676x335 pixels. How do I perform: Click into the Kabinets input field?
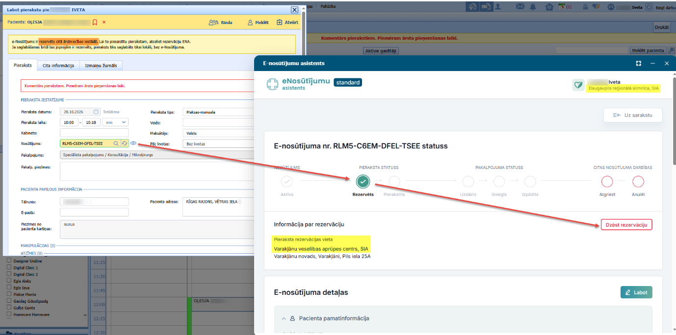click(x=94, y=133)
